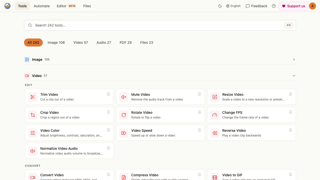The height and width of the screenshot is (180, 320).
Task: Filter by PDF 29
Action: [126, 42]
